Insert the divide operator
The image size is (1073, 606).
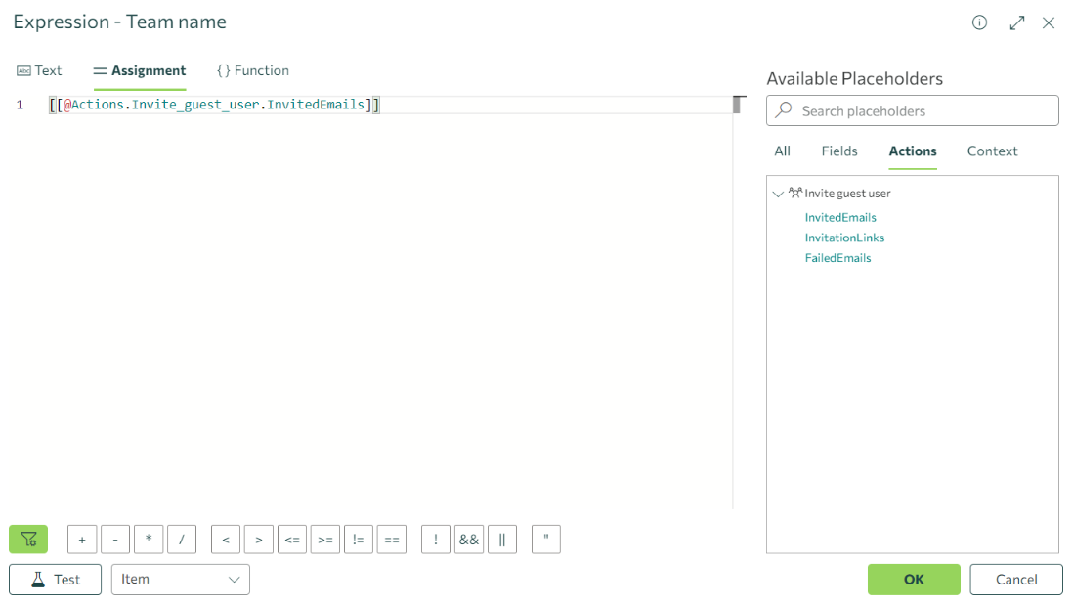point(182,540)
